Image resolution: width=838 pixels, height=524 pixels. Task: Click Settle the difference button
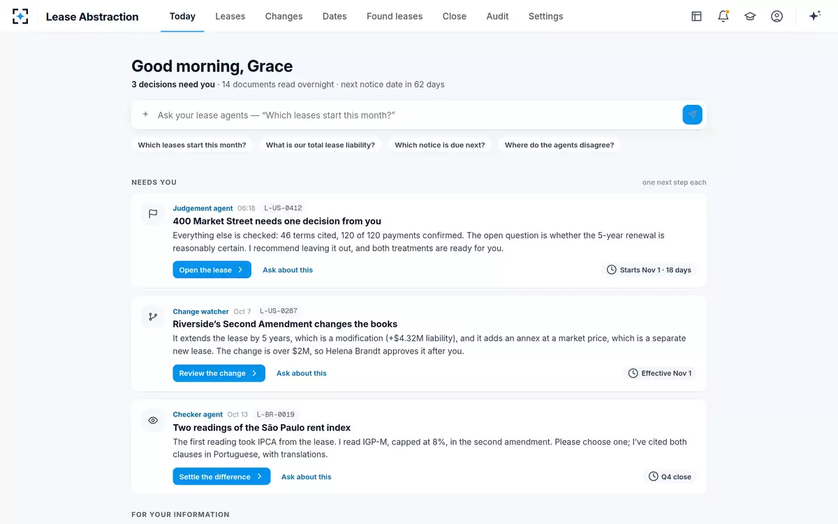point(221,476)
